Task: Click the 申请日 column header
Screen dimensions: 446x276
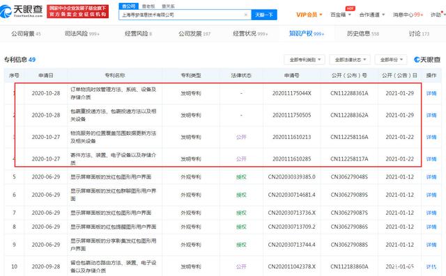Action: [x=46, y=76]
